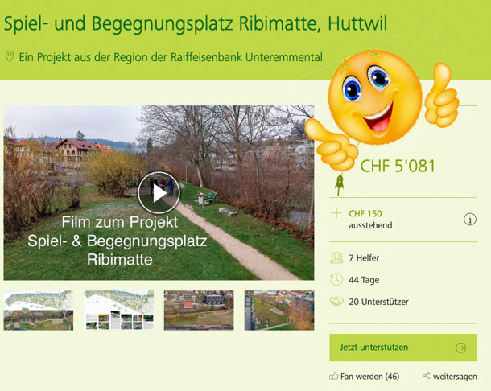Click the thumbs-up smiley emoji
491x391 pixels.
point(379,101)
